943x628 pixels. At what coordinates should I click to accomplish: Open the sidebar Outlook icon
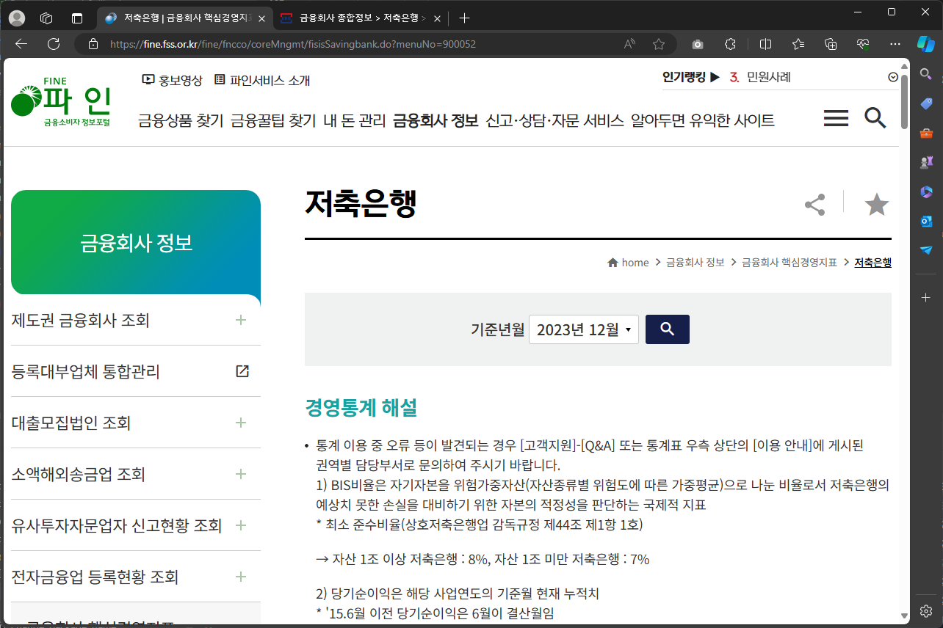(926, 221)
